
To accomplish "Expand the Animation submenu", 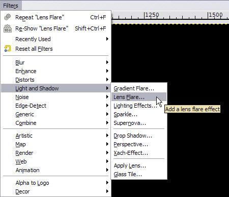I will 56,170.
